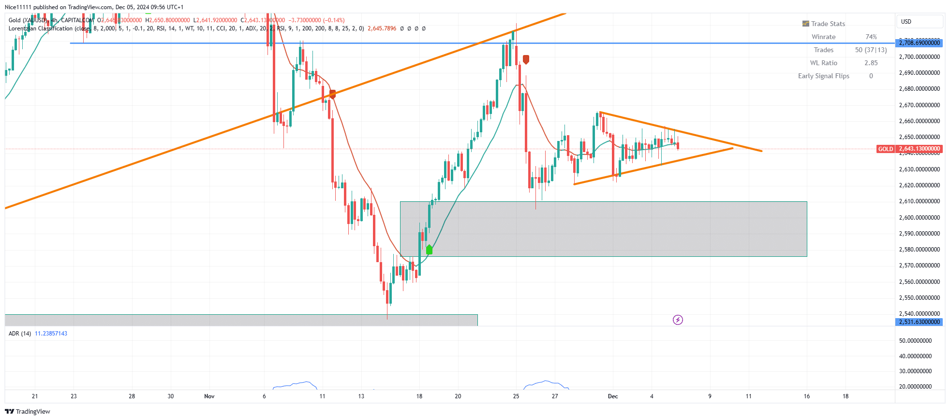This screenshot has width=950, height=420.
Task: Click the Gold (XAUUSD) symbol legend
Action: point(51,20)
